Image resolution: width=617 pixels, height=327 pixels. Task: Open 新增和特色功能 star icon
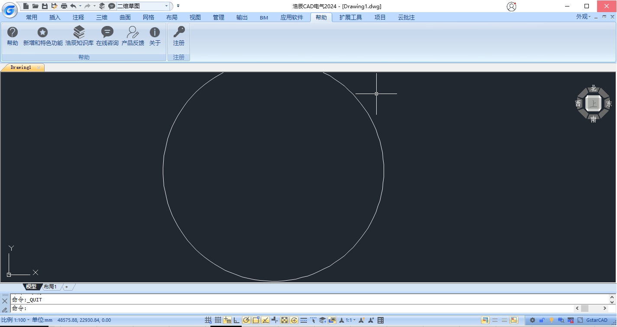coord(43,36)
